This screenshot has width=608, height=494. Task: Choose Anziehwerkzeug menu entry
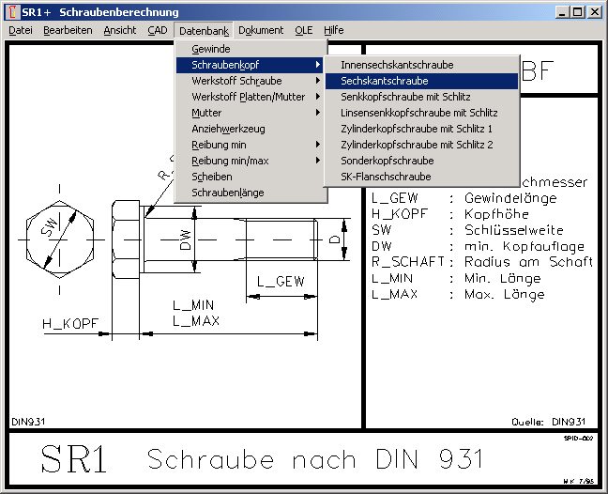click(228, 129)
